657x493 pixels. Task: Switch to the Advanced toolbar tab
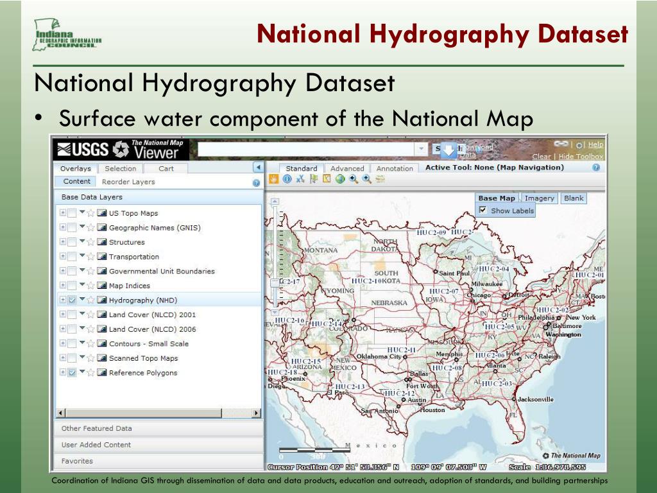(347, 169)
